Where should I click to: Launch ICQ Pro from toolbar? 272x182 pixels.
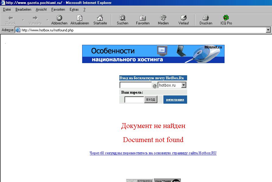pos(226,20)
